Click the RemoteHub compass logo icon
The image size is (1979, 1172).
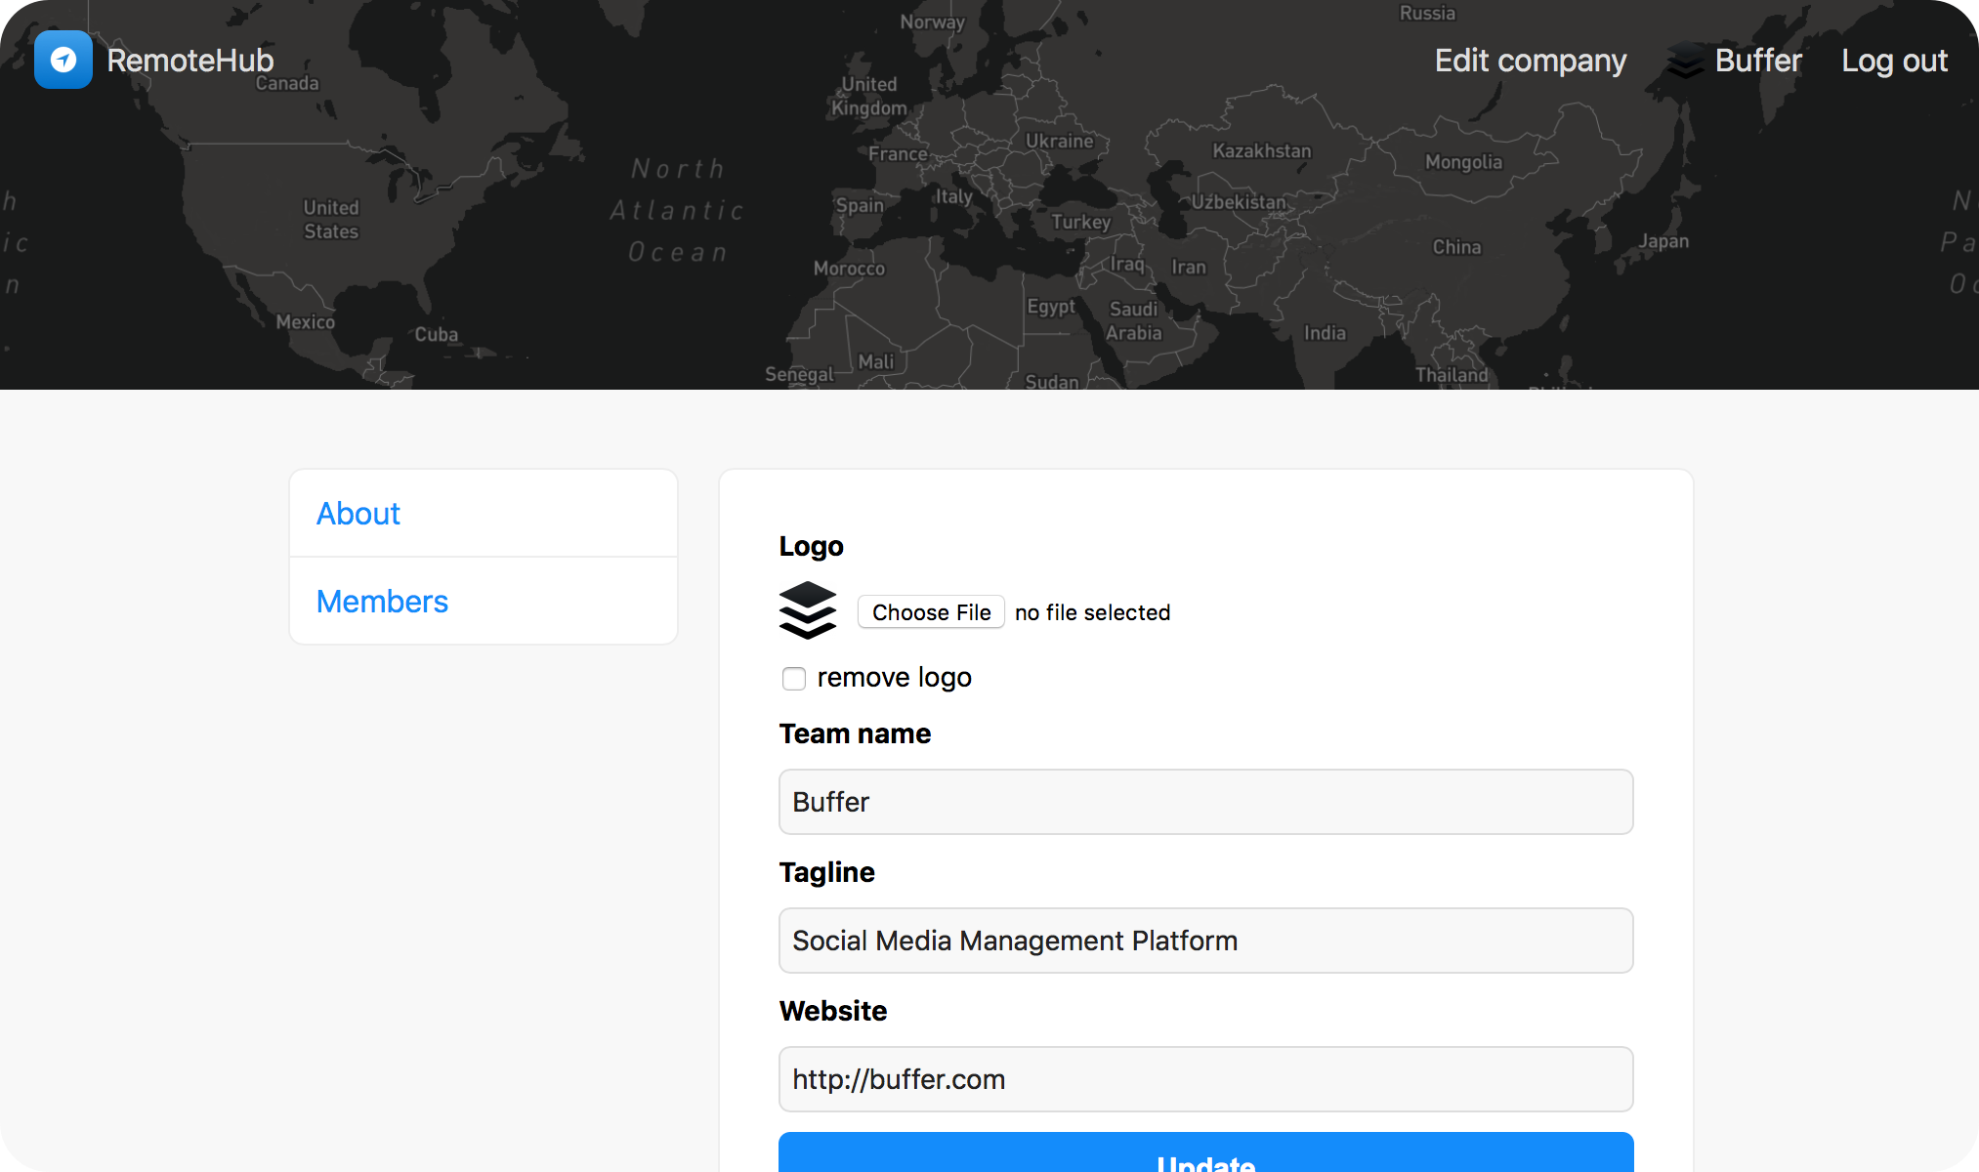[x=63, y=60]
